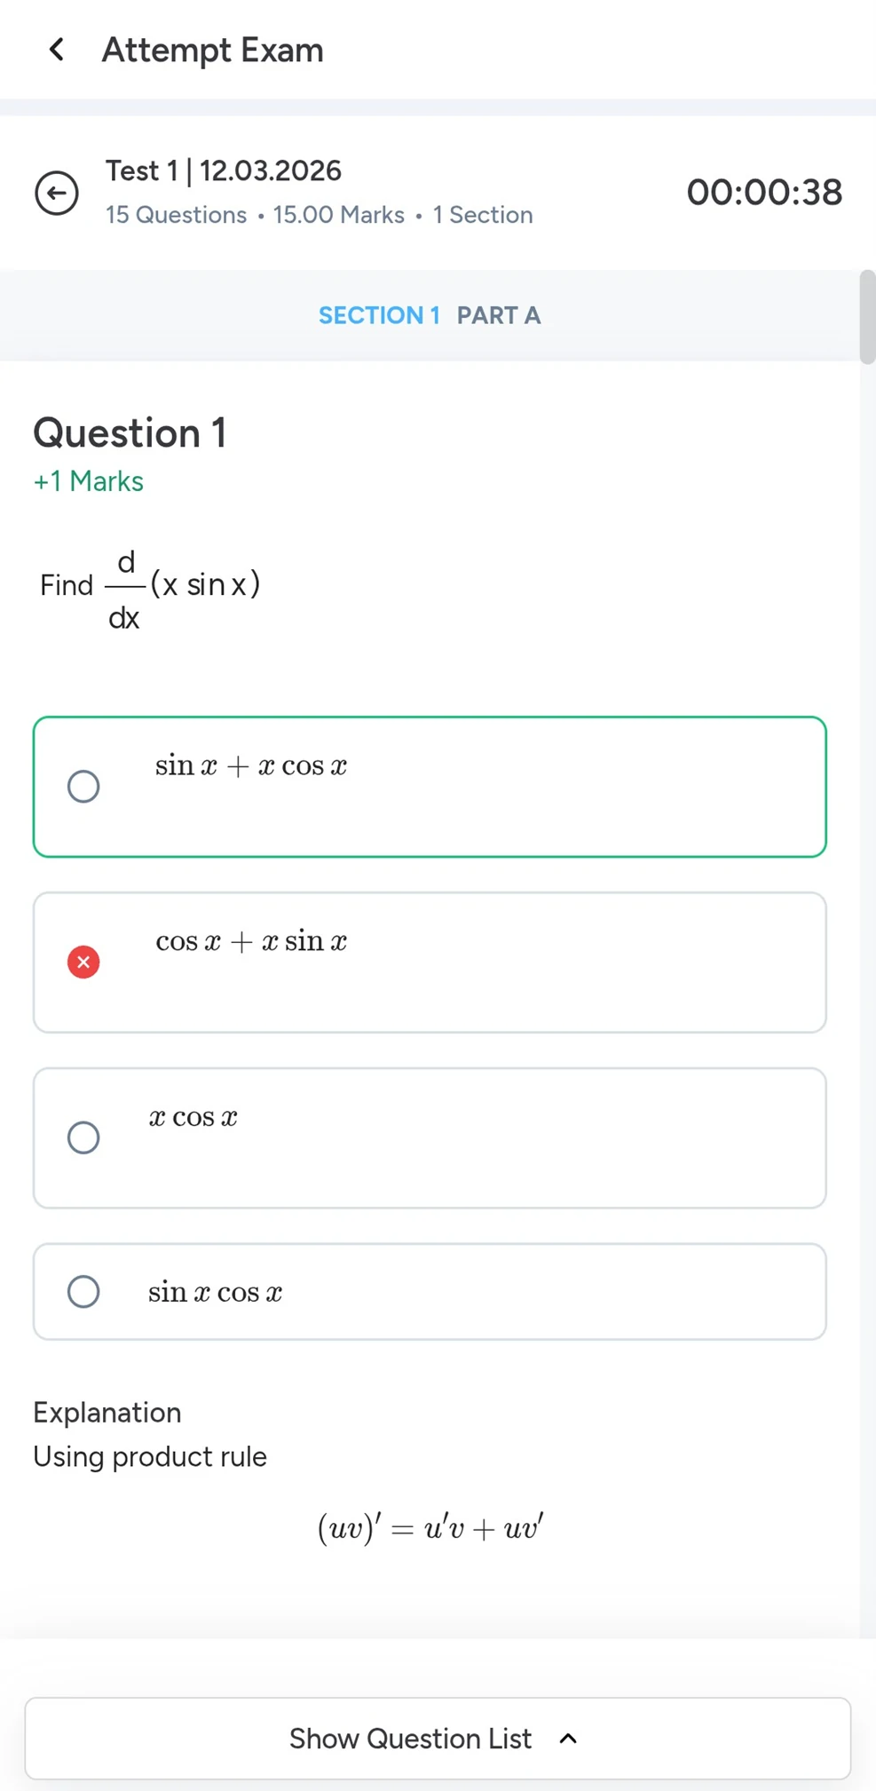Click the Test 1 | 12.03.2026 title

[x=223, y=170]
